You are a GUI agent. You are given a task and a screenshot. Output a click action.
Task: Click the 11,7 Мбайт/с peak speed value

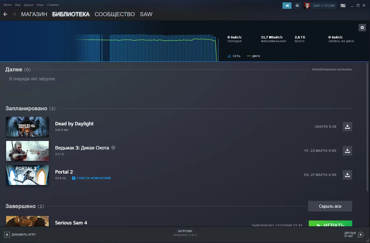click(272, 37)
